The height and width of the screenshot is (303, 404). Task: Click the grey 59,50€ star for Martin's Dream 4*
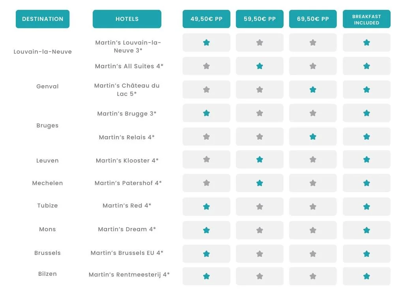click(260, 230)
